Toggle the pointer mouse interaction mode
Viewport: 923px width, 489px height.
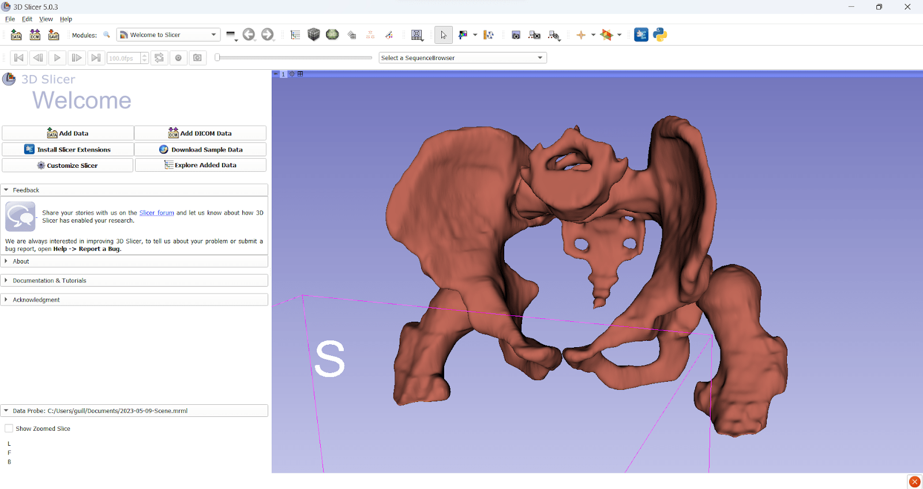(443, 35)
